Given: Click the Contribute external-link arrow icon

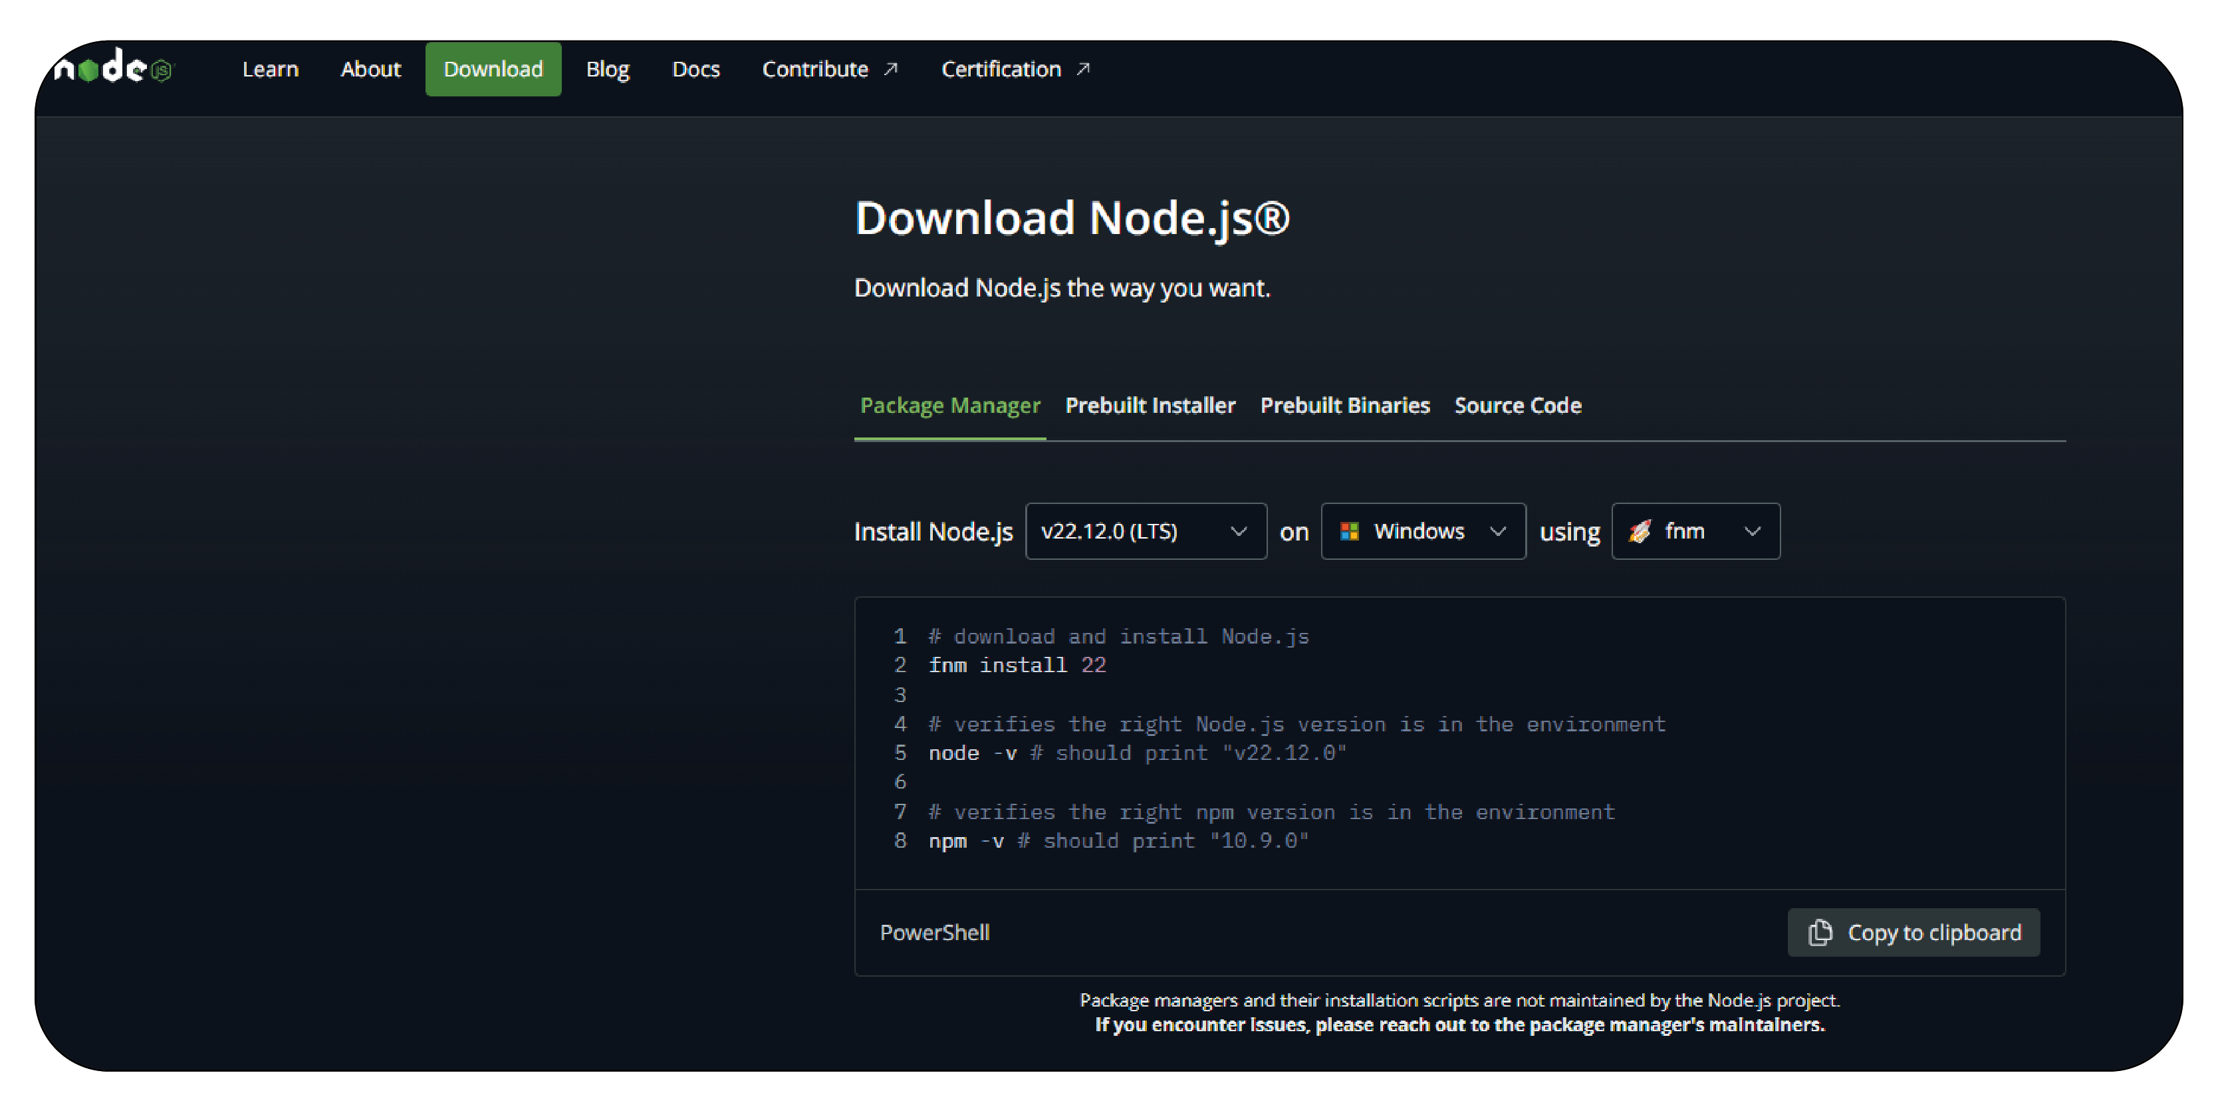Looking at the screenshot, I should [x=892, y=68].
